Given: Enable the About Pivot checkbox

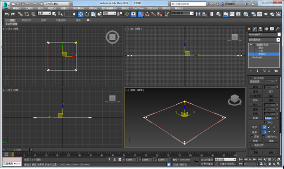Looking at the screenshot, I should pos(263,137).
